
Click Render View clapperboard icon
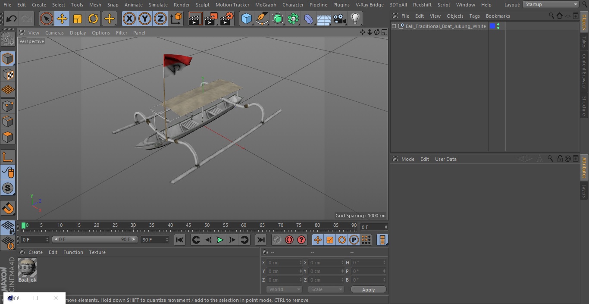point(195,19)
